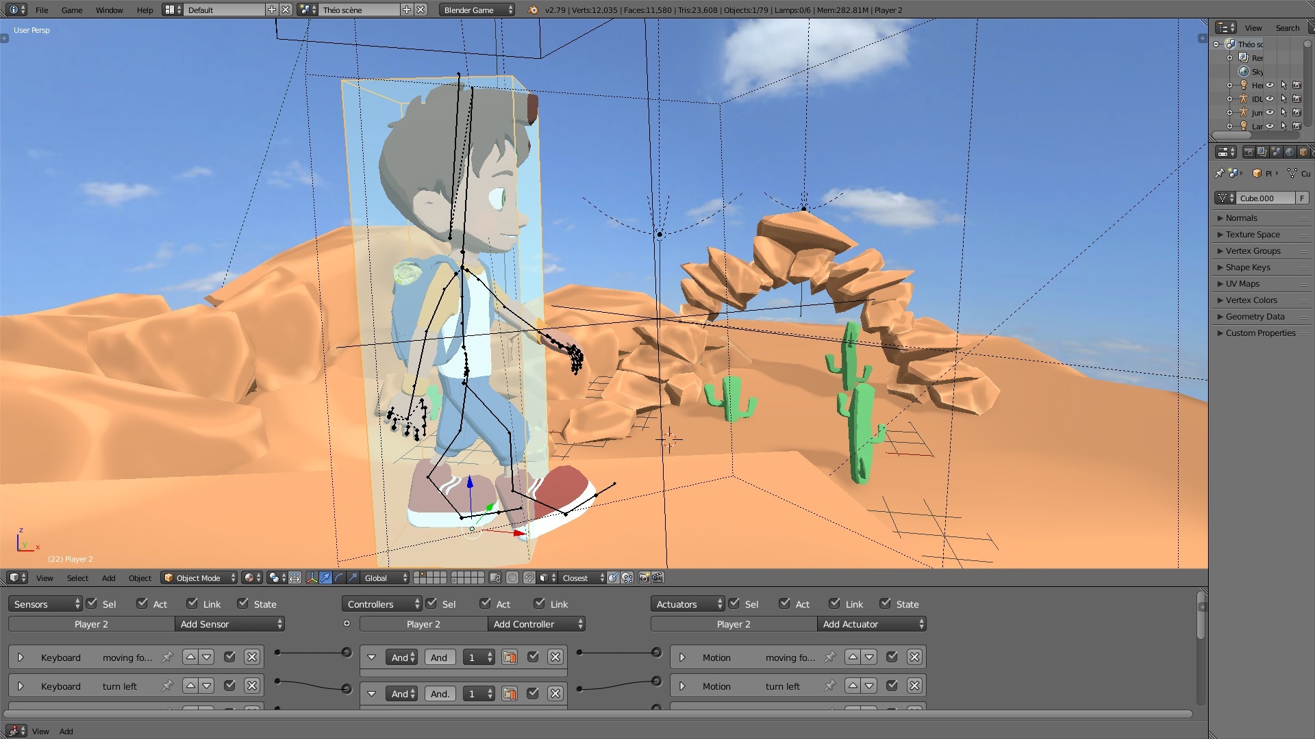Open the Game menu
This screenshot has width=1315, height=739.
(71, 10)
